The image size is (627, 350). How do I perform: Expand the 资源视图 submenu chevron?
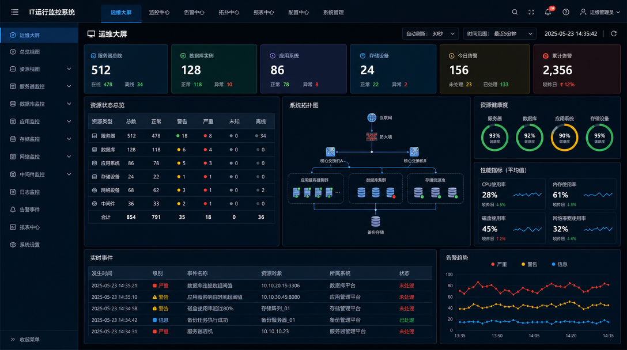click(x=69, y=69)
